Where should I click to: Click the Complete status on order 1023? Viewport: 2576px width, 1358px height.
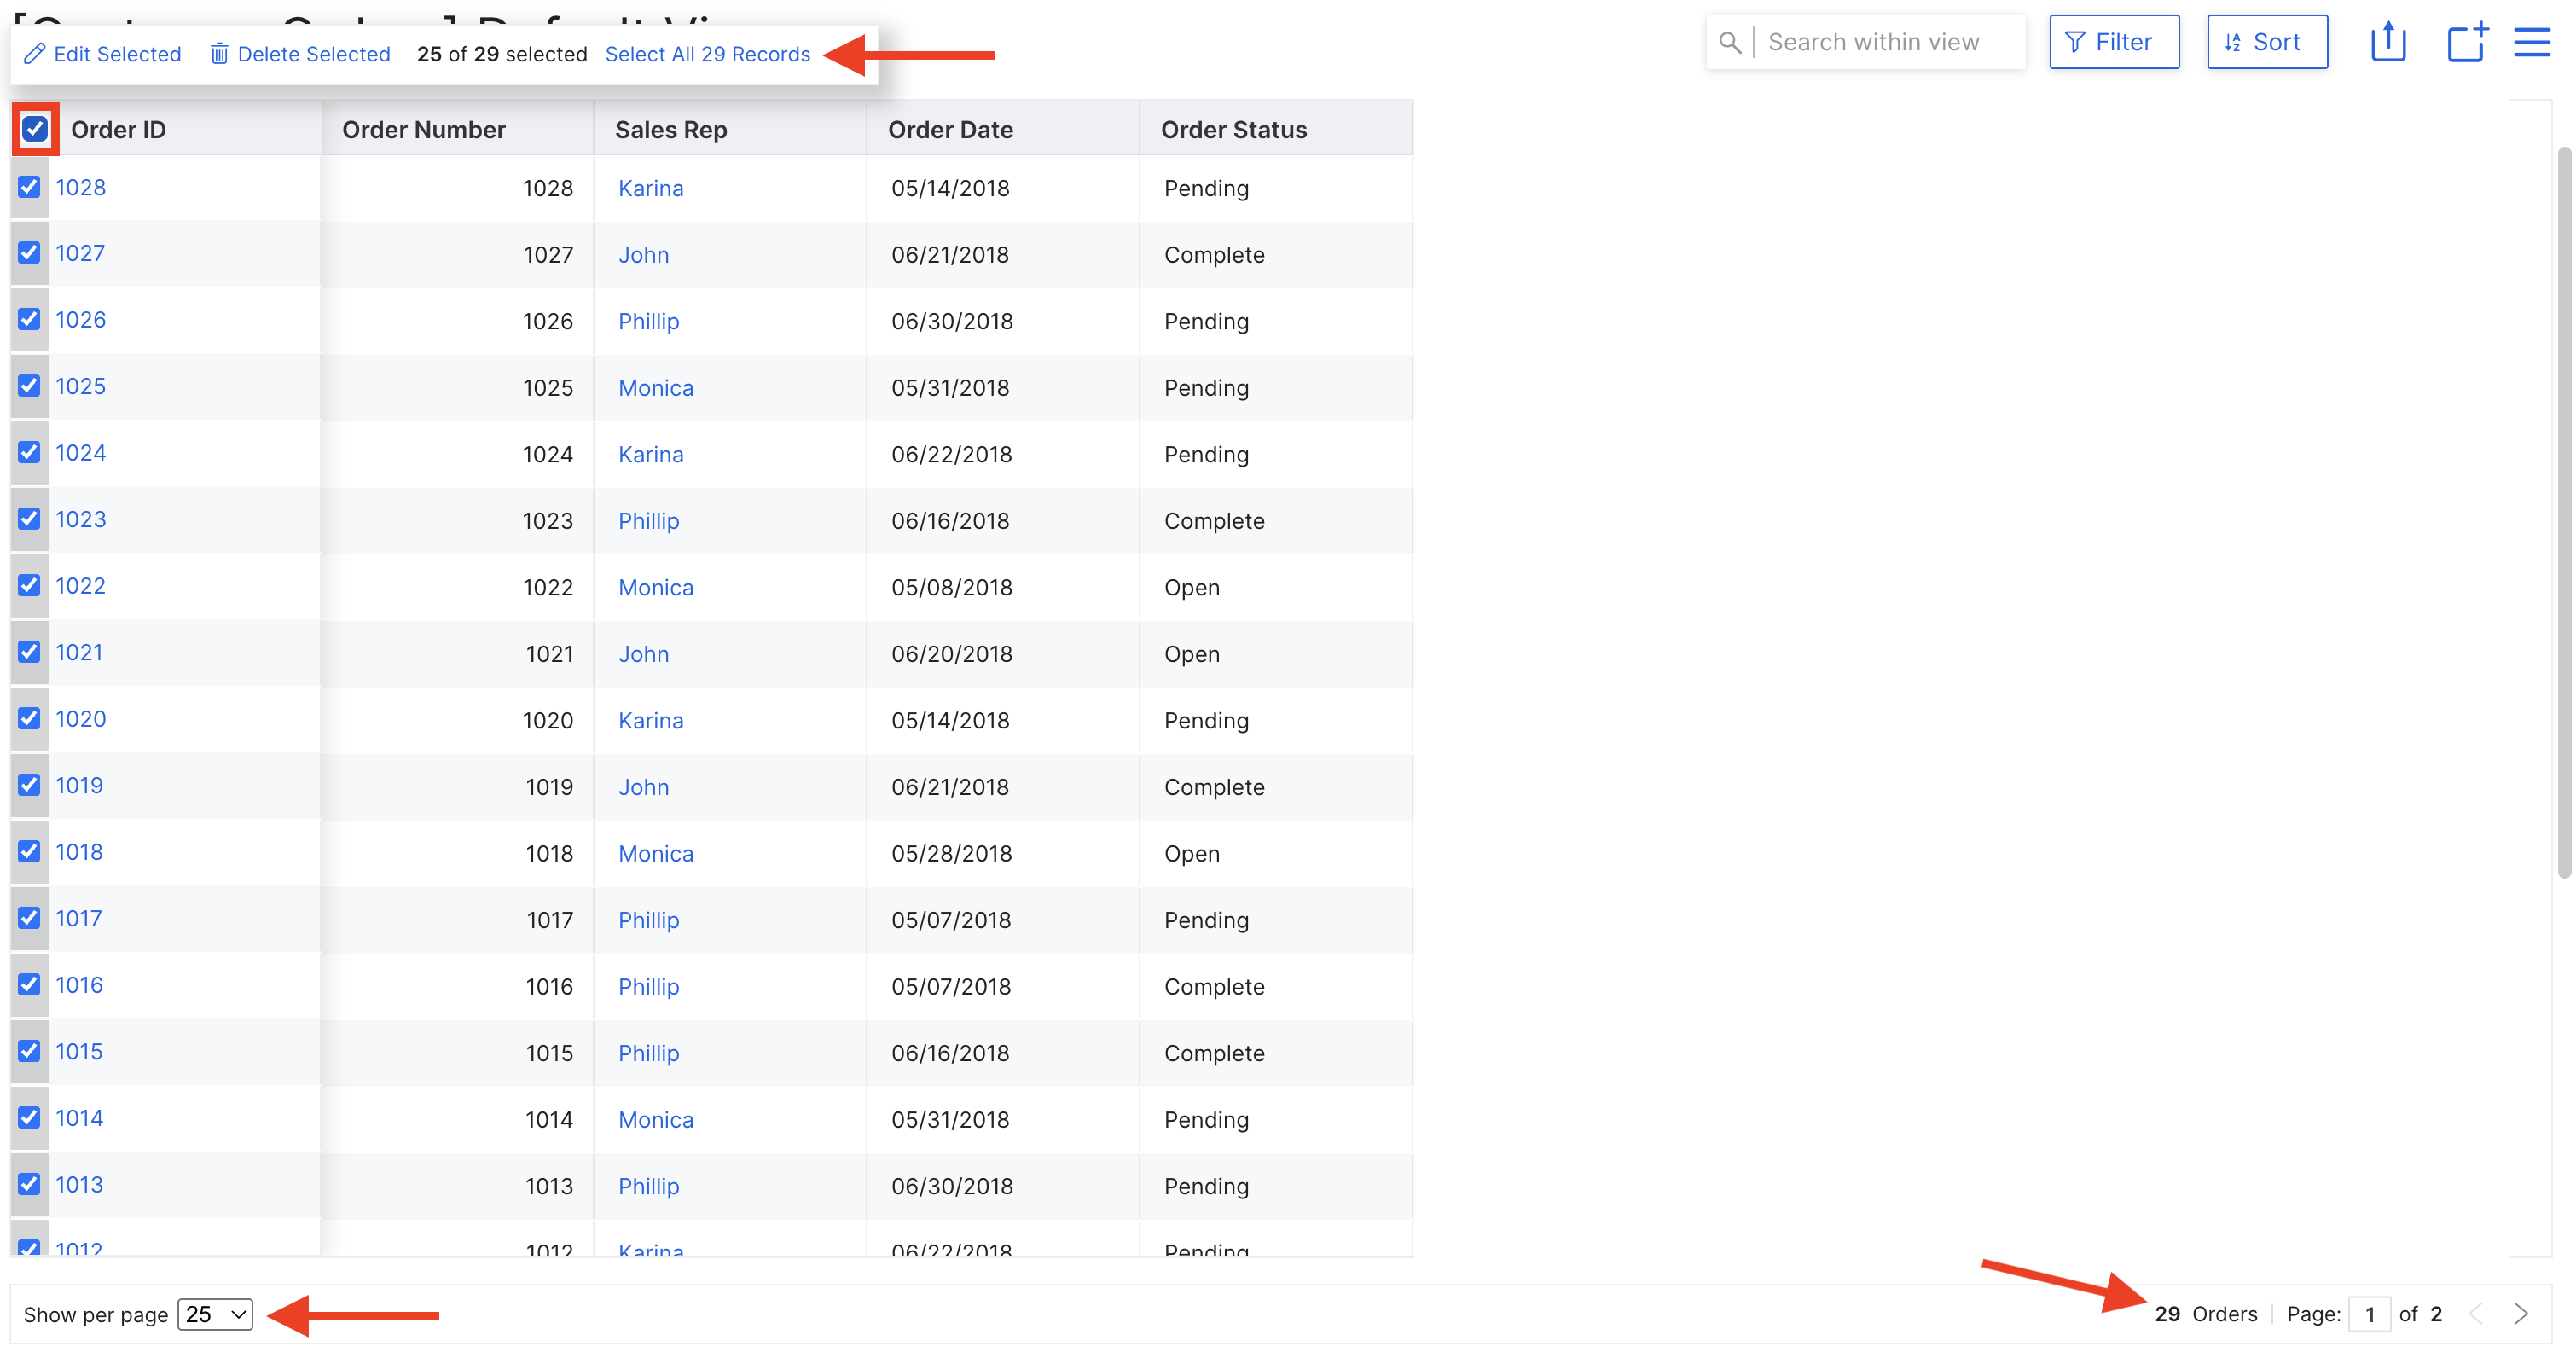coord(1214,521)
